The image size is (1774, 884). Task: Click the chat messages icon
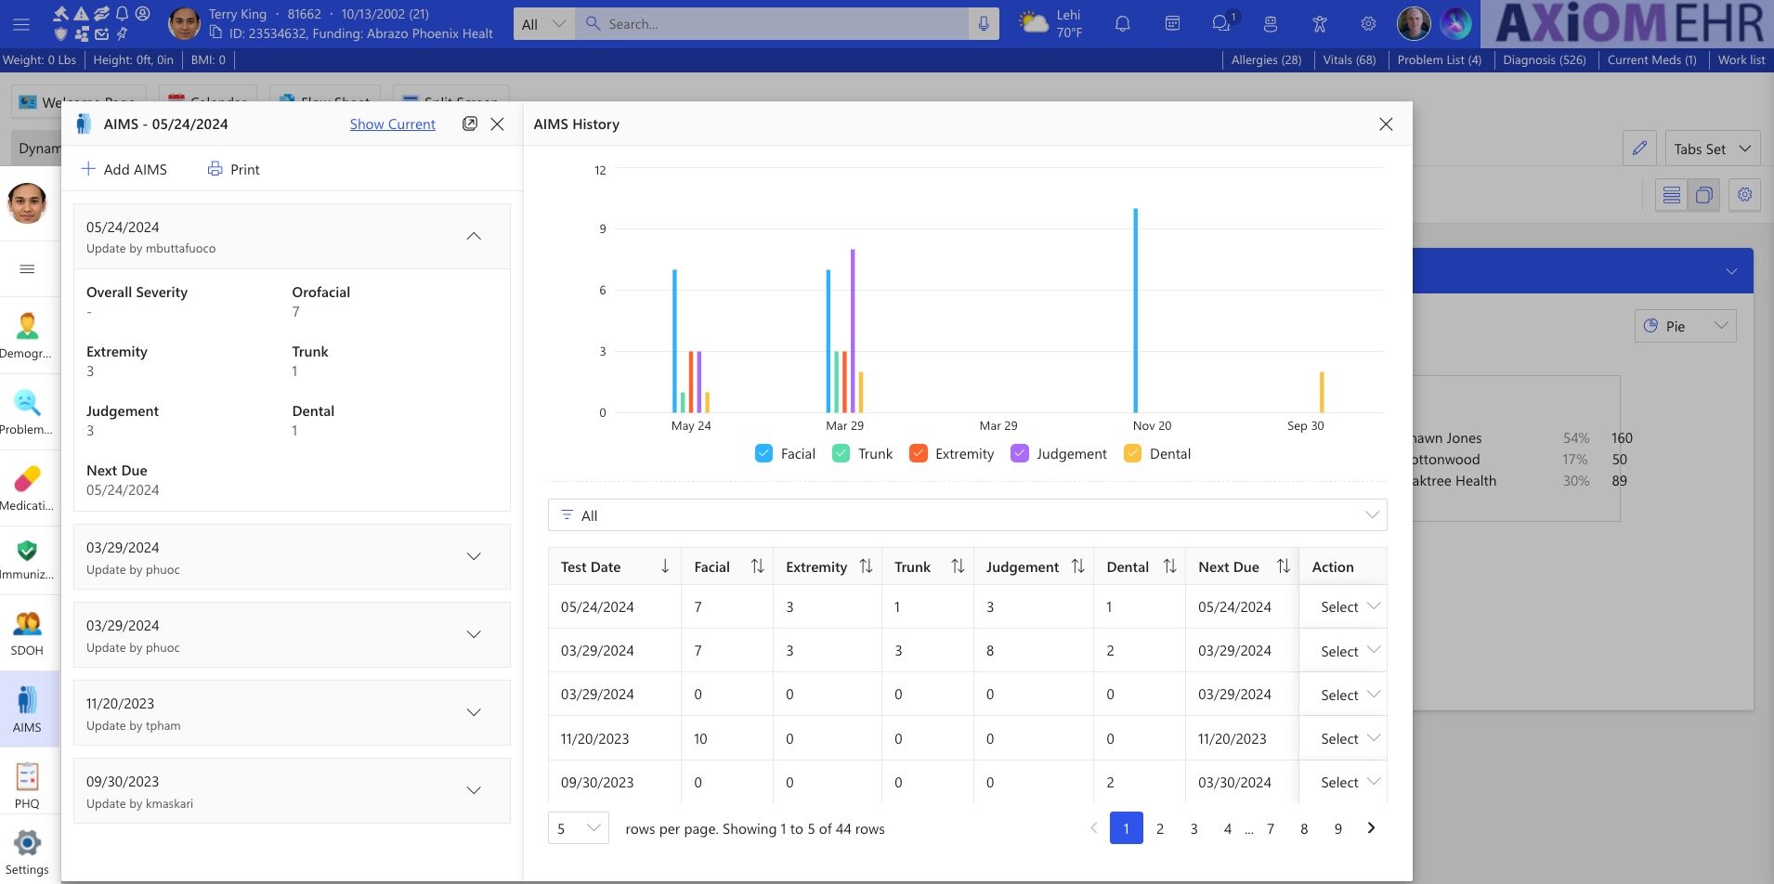click(1221, 24)
